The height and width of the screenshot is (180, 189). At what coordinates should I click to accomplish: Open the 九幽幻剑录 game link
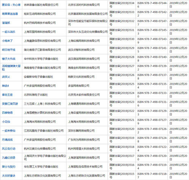[9, 158]
